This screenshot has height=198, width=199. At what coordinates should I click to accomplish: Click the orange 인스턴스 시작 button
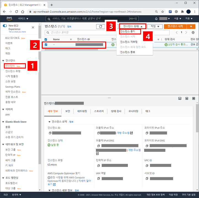175,26
